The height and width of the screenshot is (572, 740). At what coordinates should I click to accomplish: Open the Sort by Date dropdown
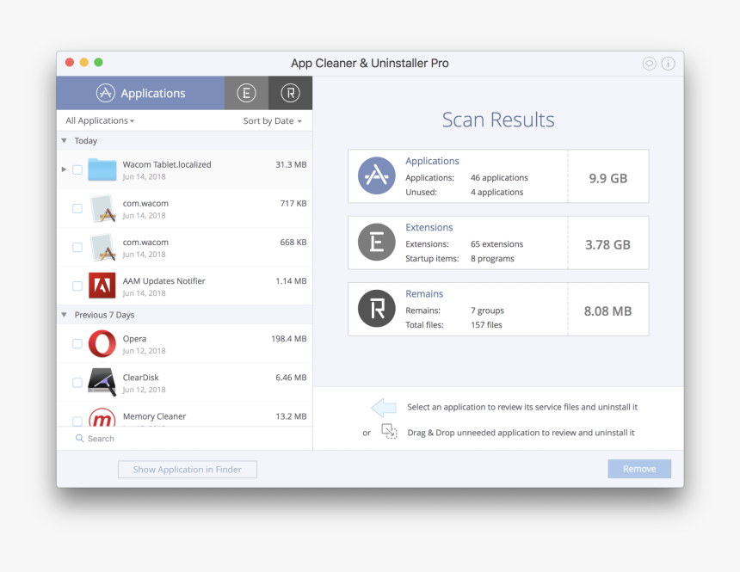(272, 120)
